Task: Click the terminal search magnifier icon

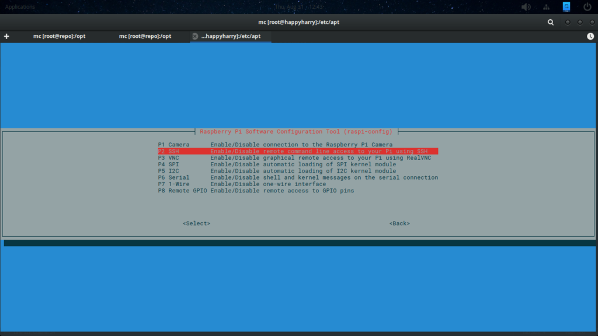Action: 551,23
